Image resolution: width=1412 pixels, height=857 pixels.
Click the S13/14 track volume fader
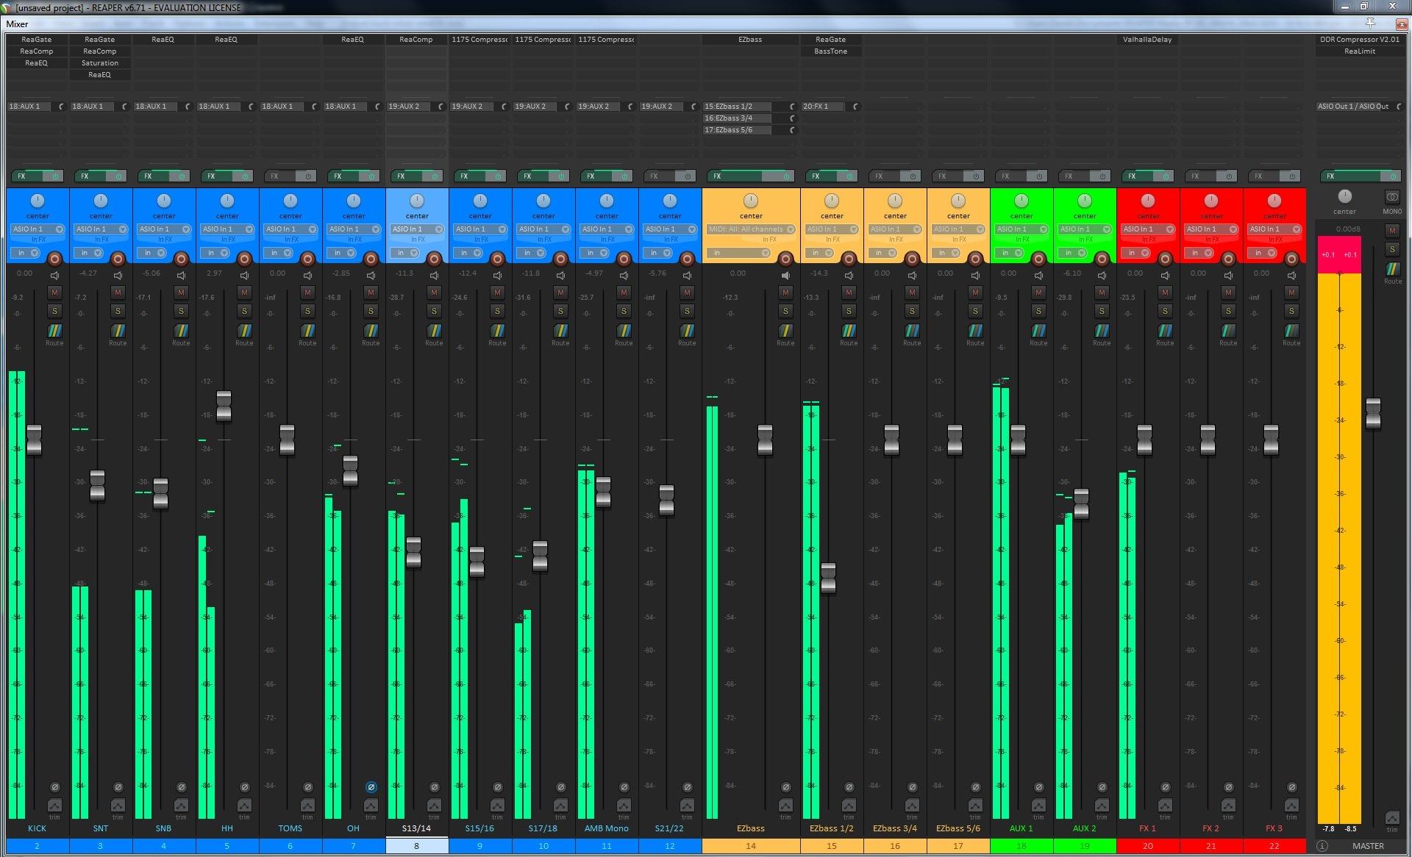coord(413,552)
